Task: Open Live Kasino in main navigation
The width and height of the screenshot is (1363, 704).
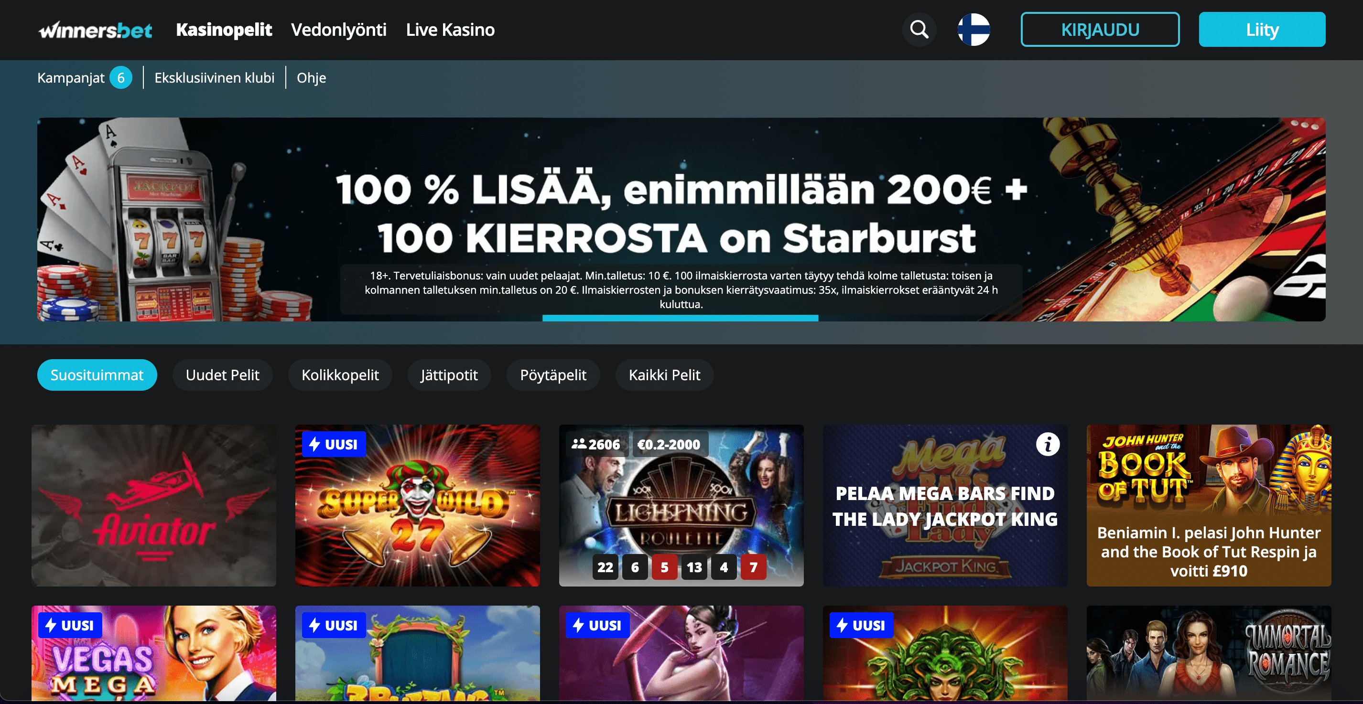Action: pyautogui.click(x=450, y=30)
